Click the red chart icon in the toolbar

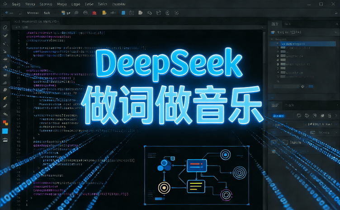pyautogui.click(x=94, y=13)
